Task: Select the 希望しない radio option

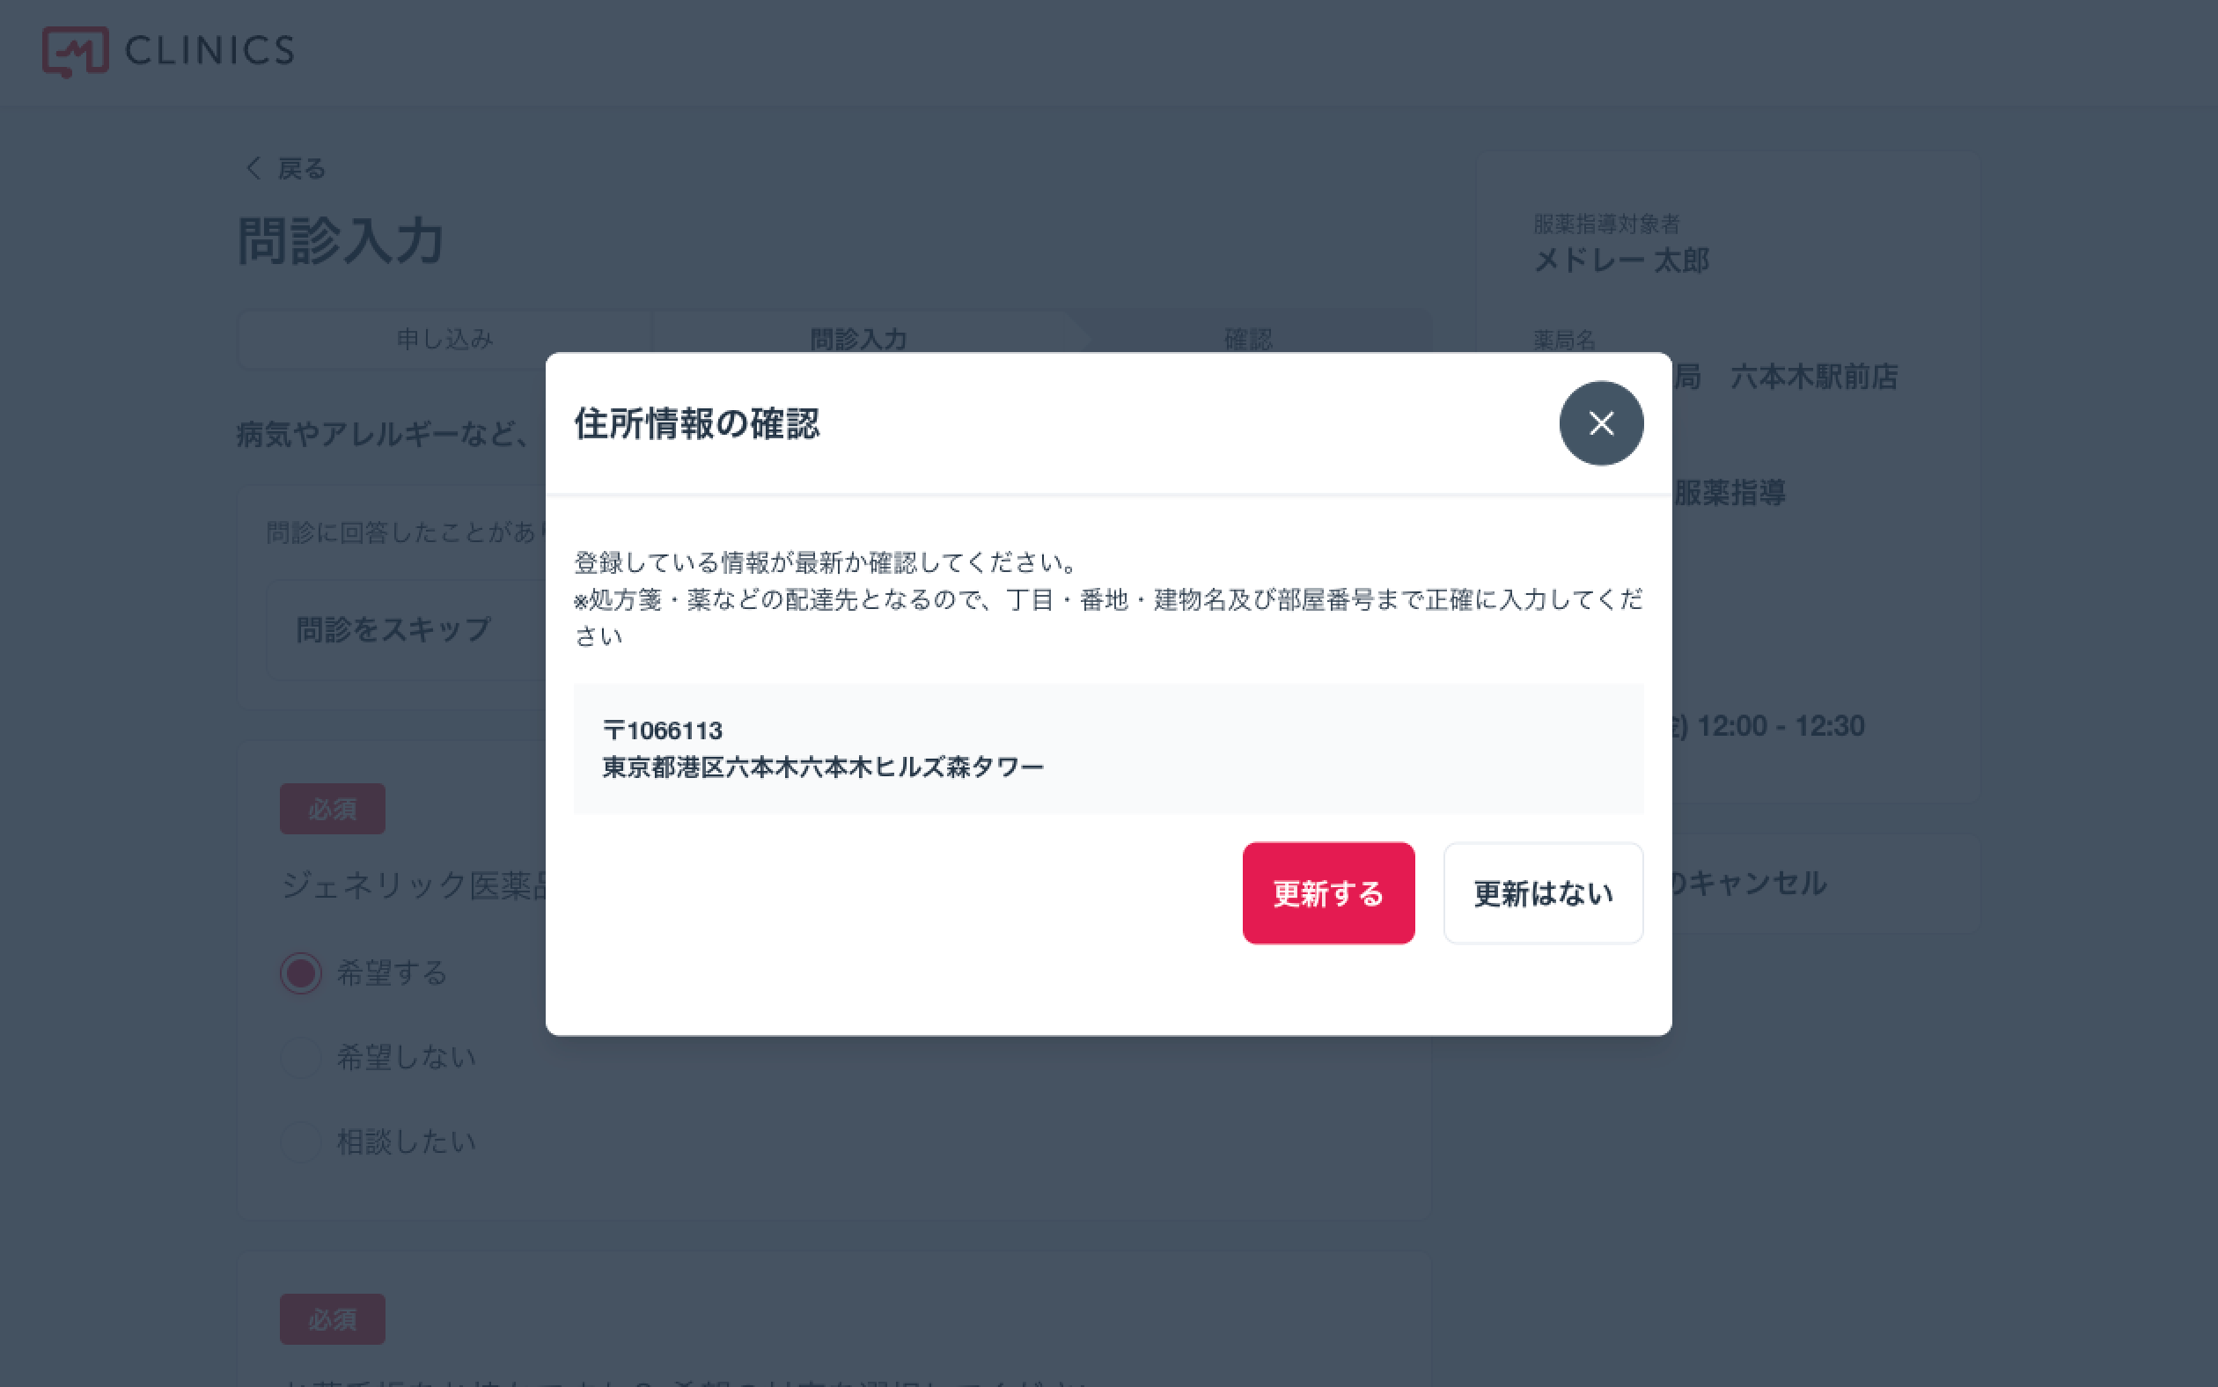Action: tap(301, 1057)
